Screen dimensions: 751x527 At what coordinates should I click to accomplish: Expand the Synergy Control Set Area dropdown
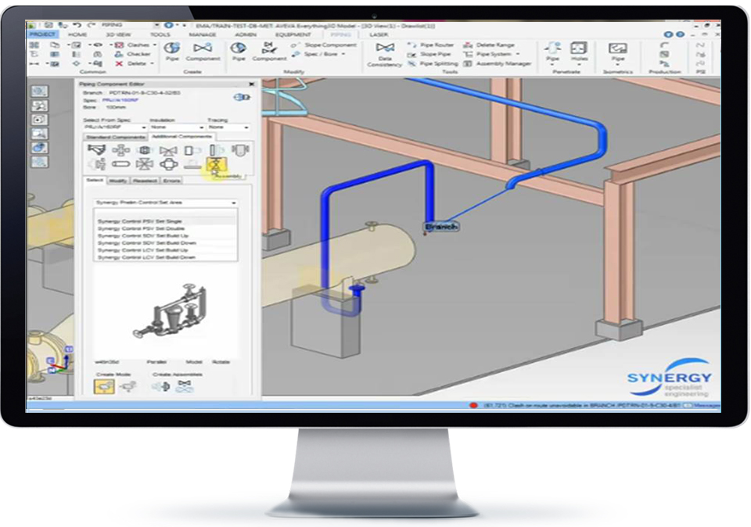165,203
